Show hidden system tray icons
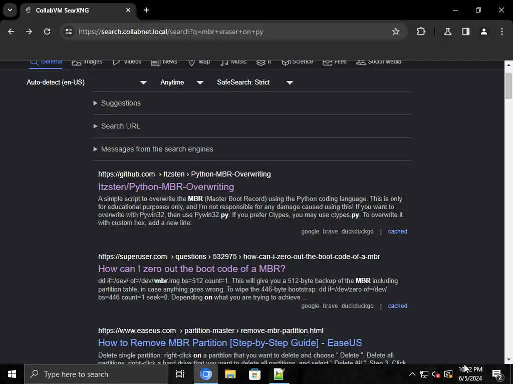The width and height of the screenshot is (513, 384). coord(412,374)
